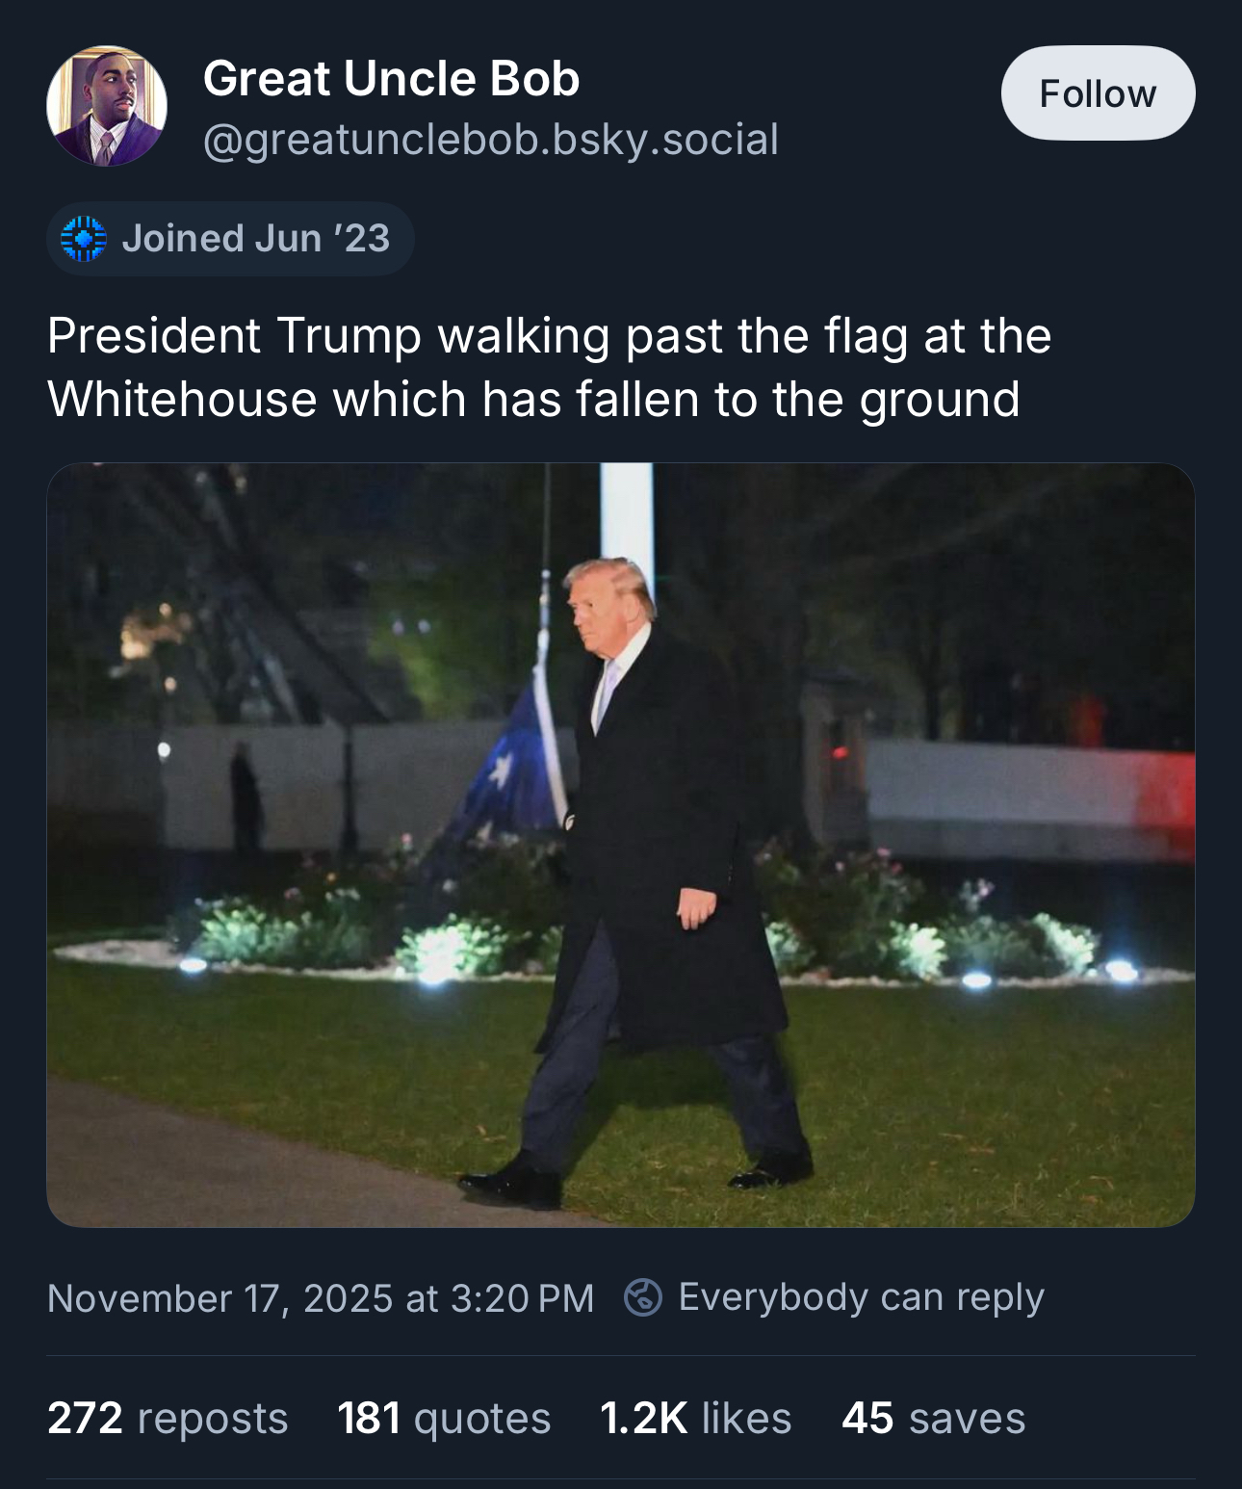This screenshot has height=1489, width=1242.
Task: Open the 181 quotes list
Action: coord(444,1418)
